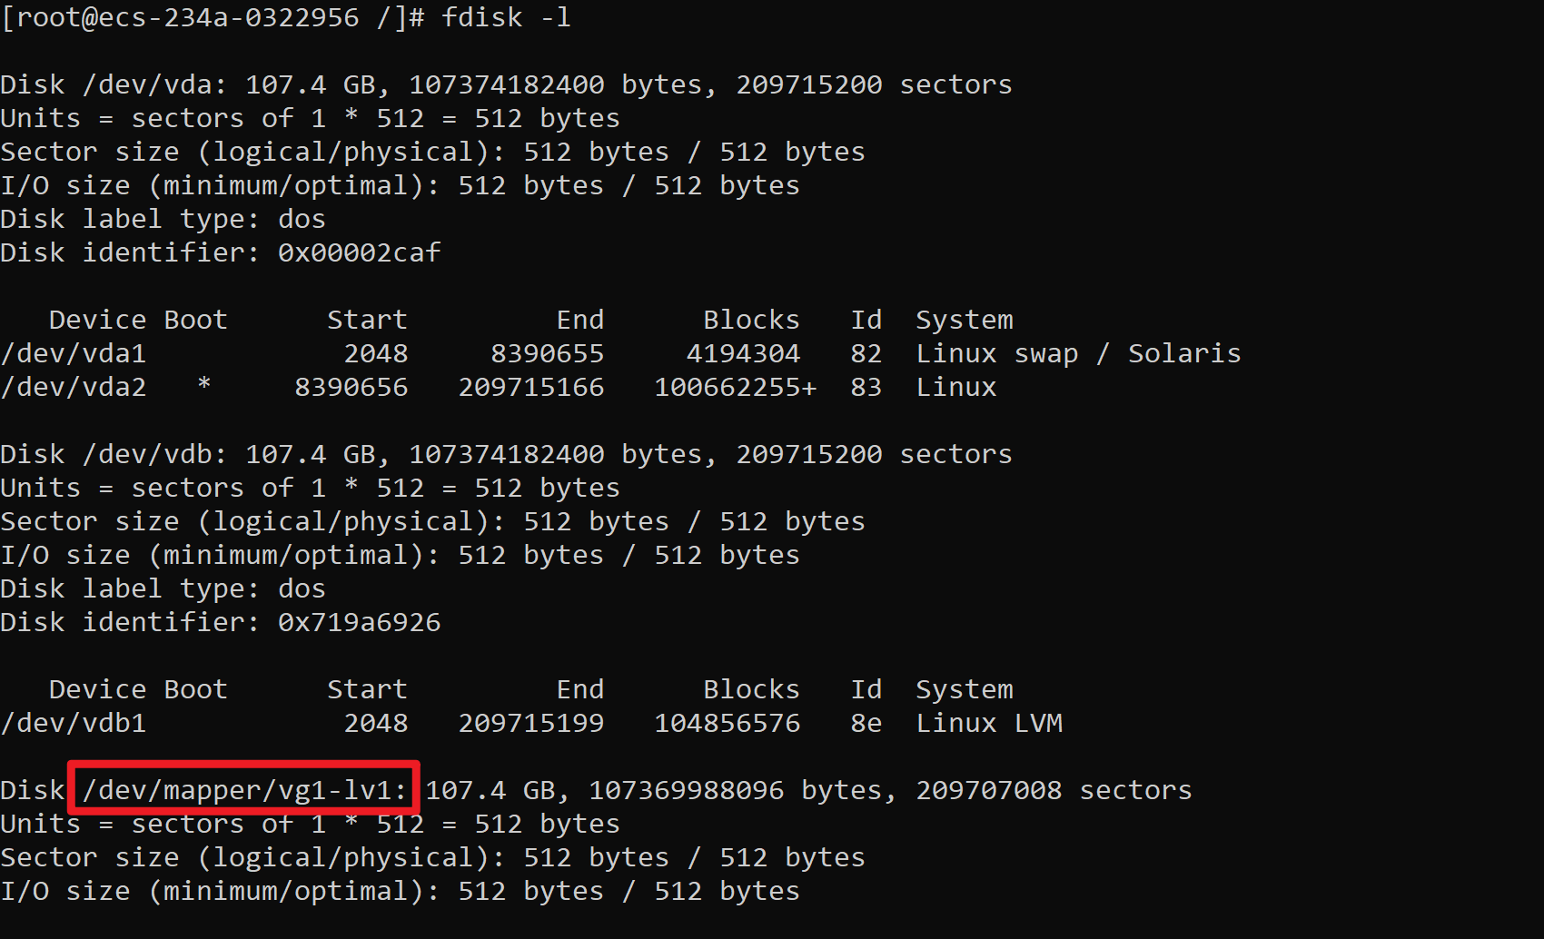Click the Linux LVM system label
The height and width of the screenshot is (939, 1544).
tap(988, 723)
